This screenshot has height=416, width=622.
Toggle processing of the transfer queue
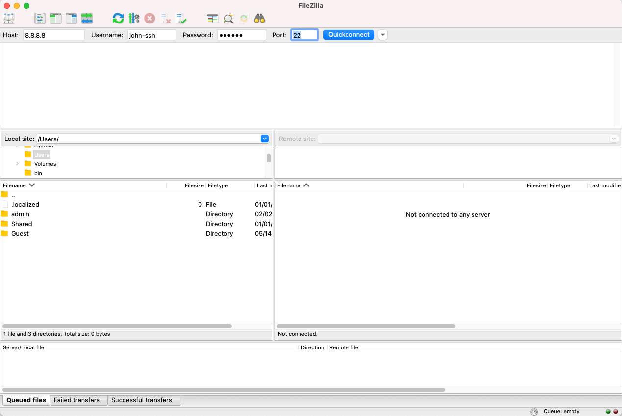tap(134, 19)
